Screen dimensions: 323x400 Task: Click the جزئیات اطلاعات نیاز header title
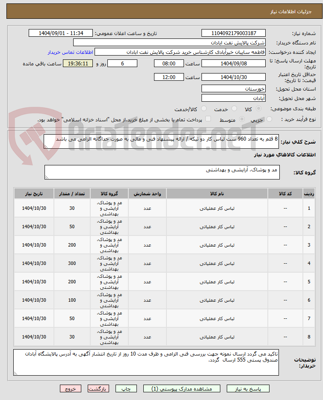tap(291, 12)
